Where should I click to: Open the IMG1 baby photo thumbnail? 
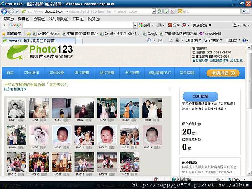[x=16, y=108]
